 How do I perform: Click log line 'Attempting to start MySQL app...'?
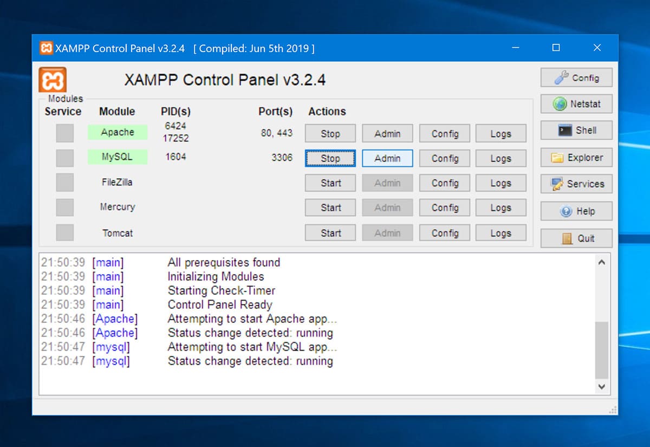252,347
